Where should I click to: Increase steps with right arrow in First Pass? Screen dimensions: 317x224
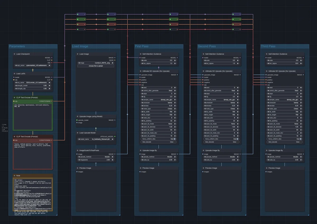(175, 94)
